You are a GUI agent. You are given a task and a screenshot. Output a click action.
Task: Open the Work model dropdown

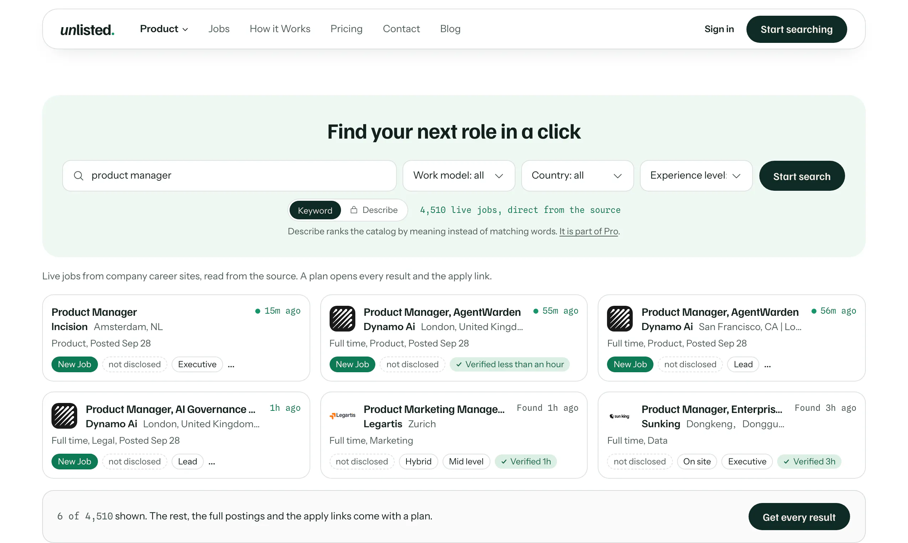(459, 176)
